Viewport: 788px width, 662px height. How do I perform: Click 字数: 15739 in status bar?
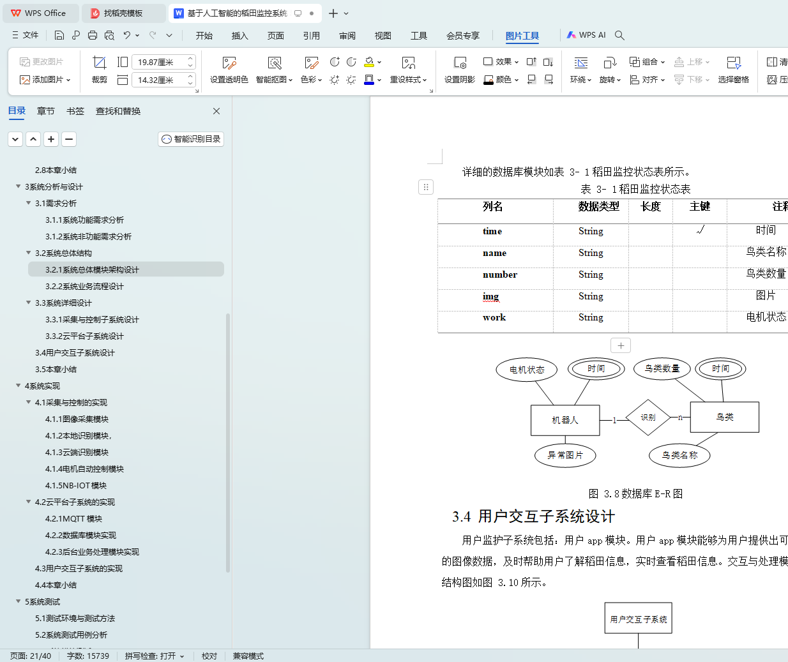pos(88,656)
